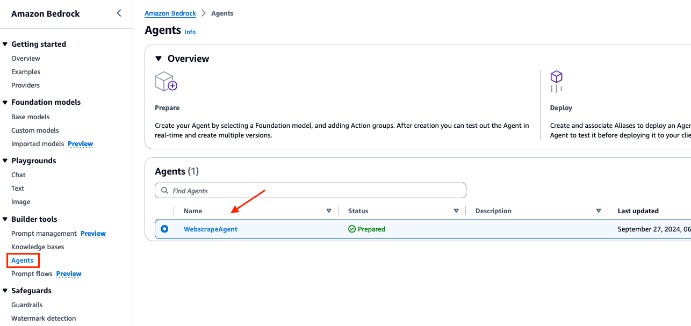691x326 pixels.
Task: Open Knowledge bases
Action: click(x=38, y=247)
